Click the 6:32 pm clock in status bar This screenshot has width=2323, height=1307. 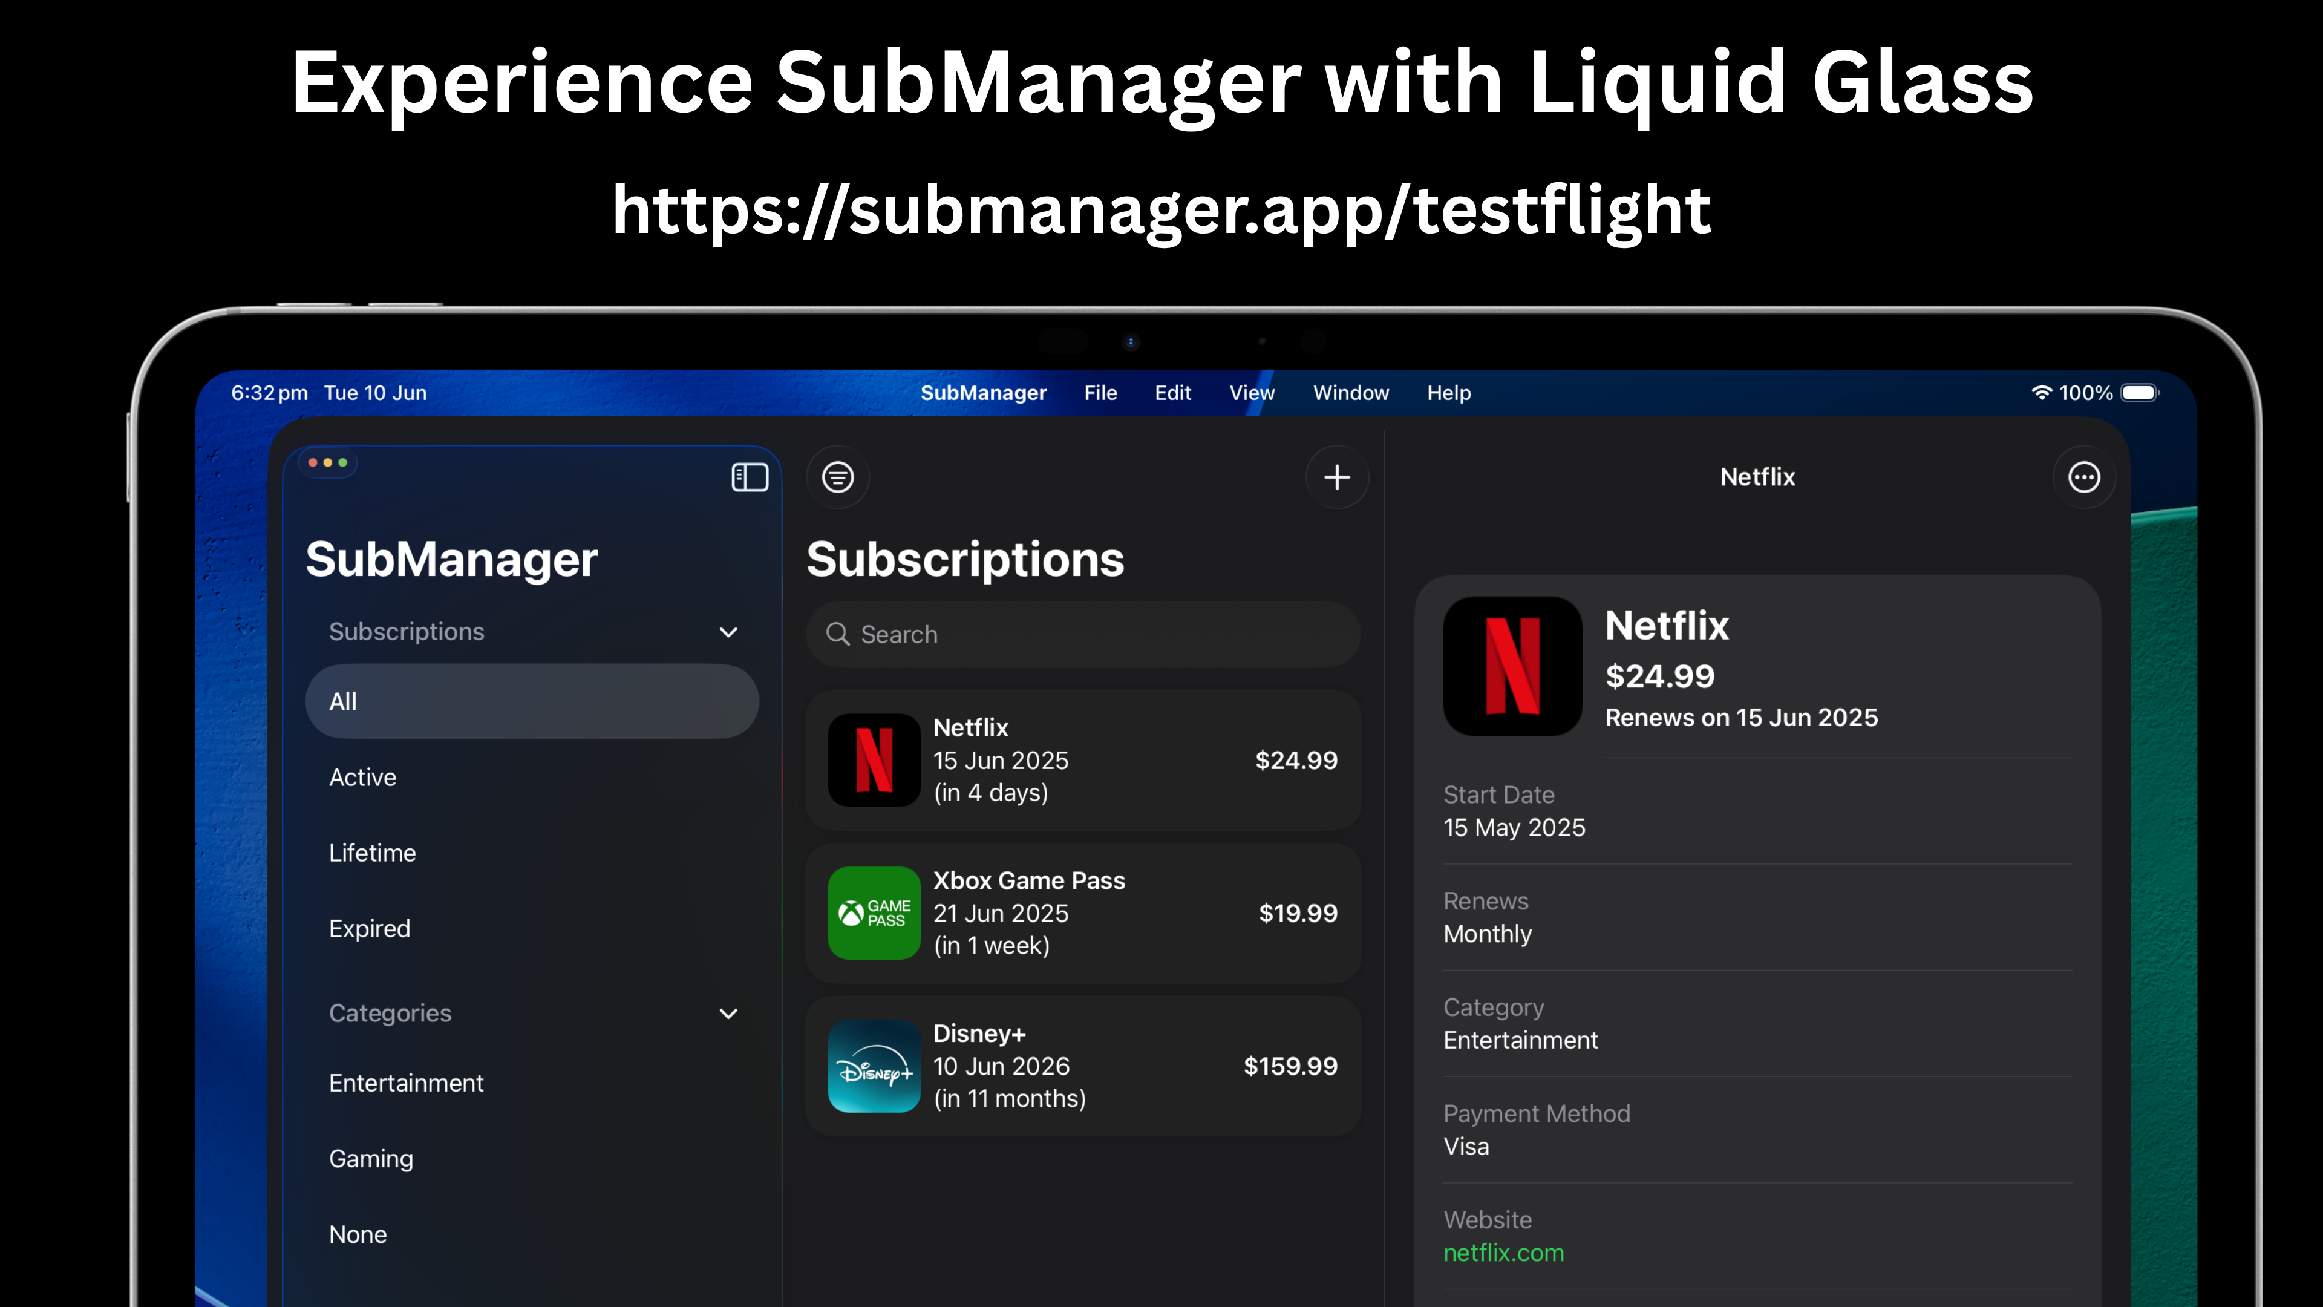(x=270, y=393)
